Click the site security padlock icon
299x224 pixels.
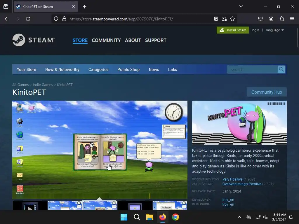coord(64,19)
